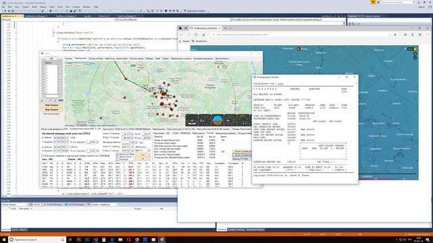The height and width of the screenshot is (243, 433).
Task: Open the first instrument gauge thumbnail
Action: point(191,120)
